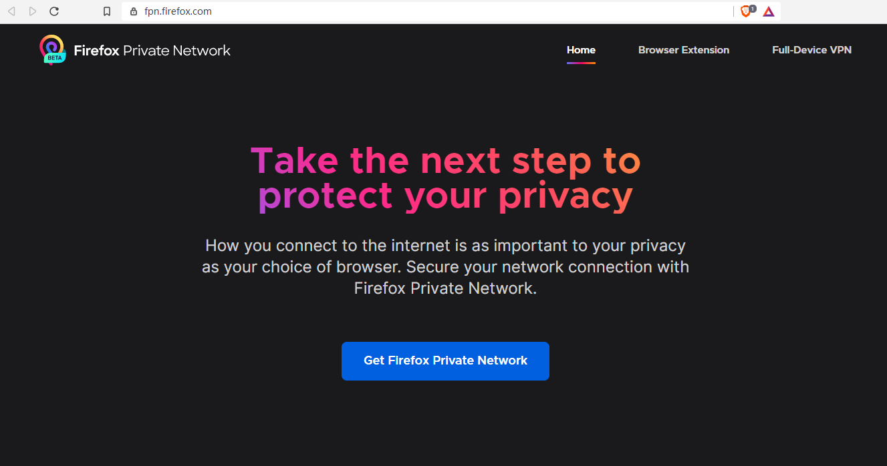
Task: Click the "Take the next step to" headline line
Action: (445, 161)
